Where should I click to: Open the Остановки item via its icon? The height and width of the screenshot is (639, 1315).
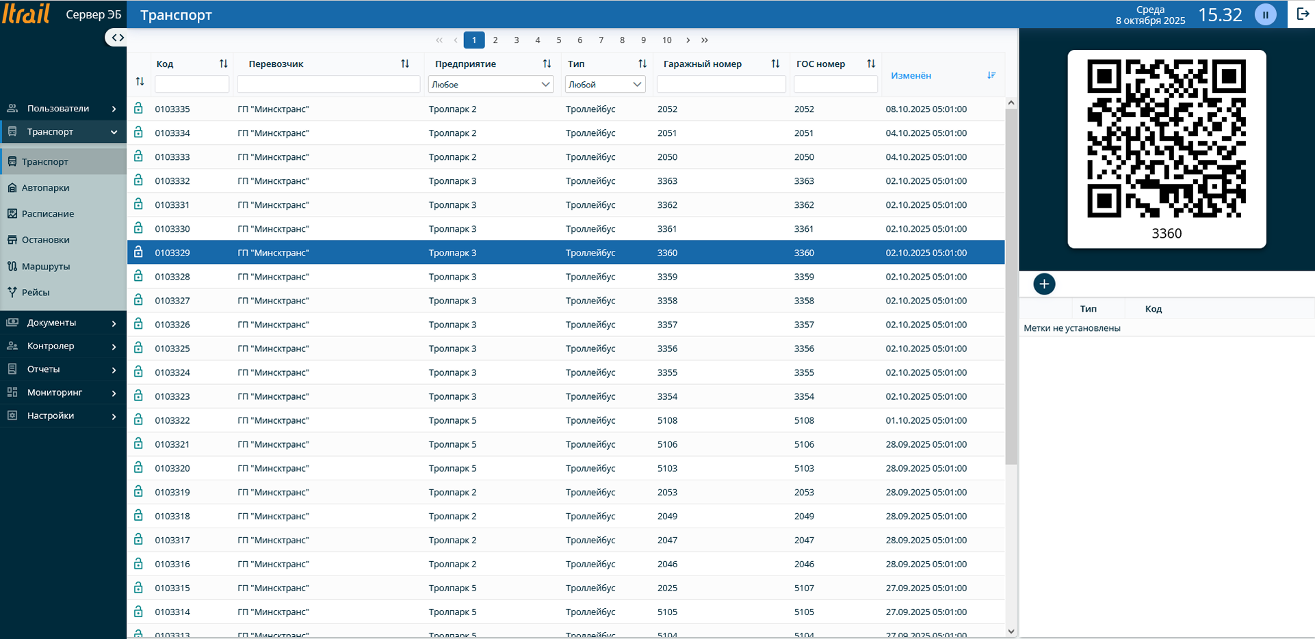tap(12, 240)
